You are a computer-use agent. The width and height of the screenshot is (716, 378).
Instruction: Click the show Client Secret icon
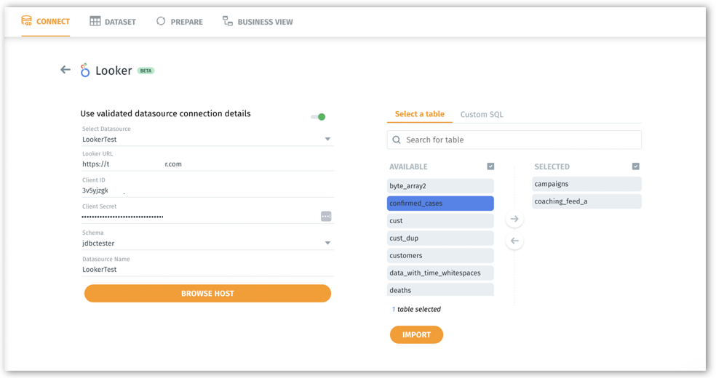tap(326, 216)
